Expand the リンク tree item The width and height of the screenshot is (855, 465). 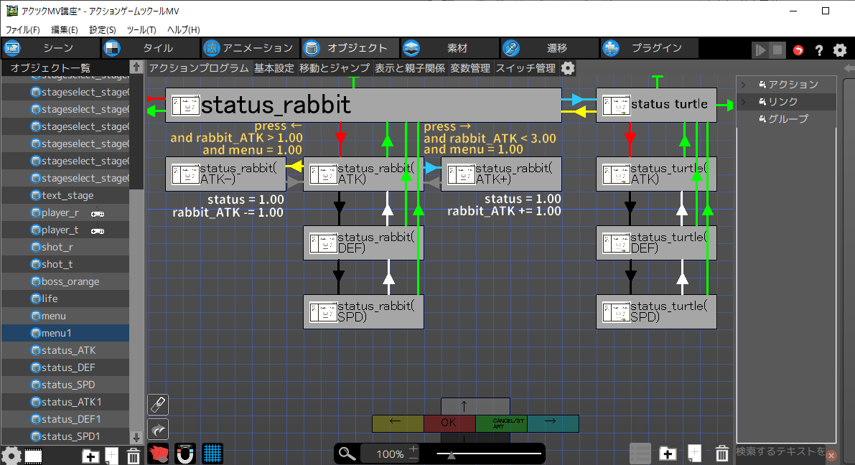[744, 102]
